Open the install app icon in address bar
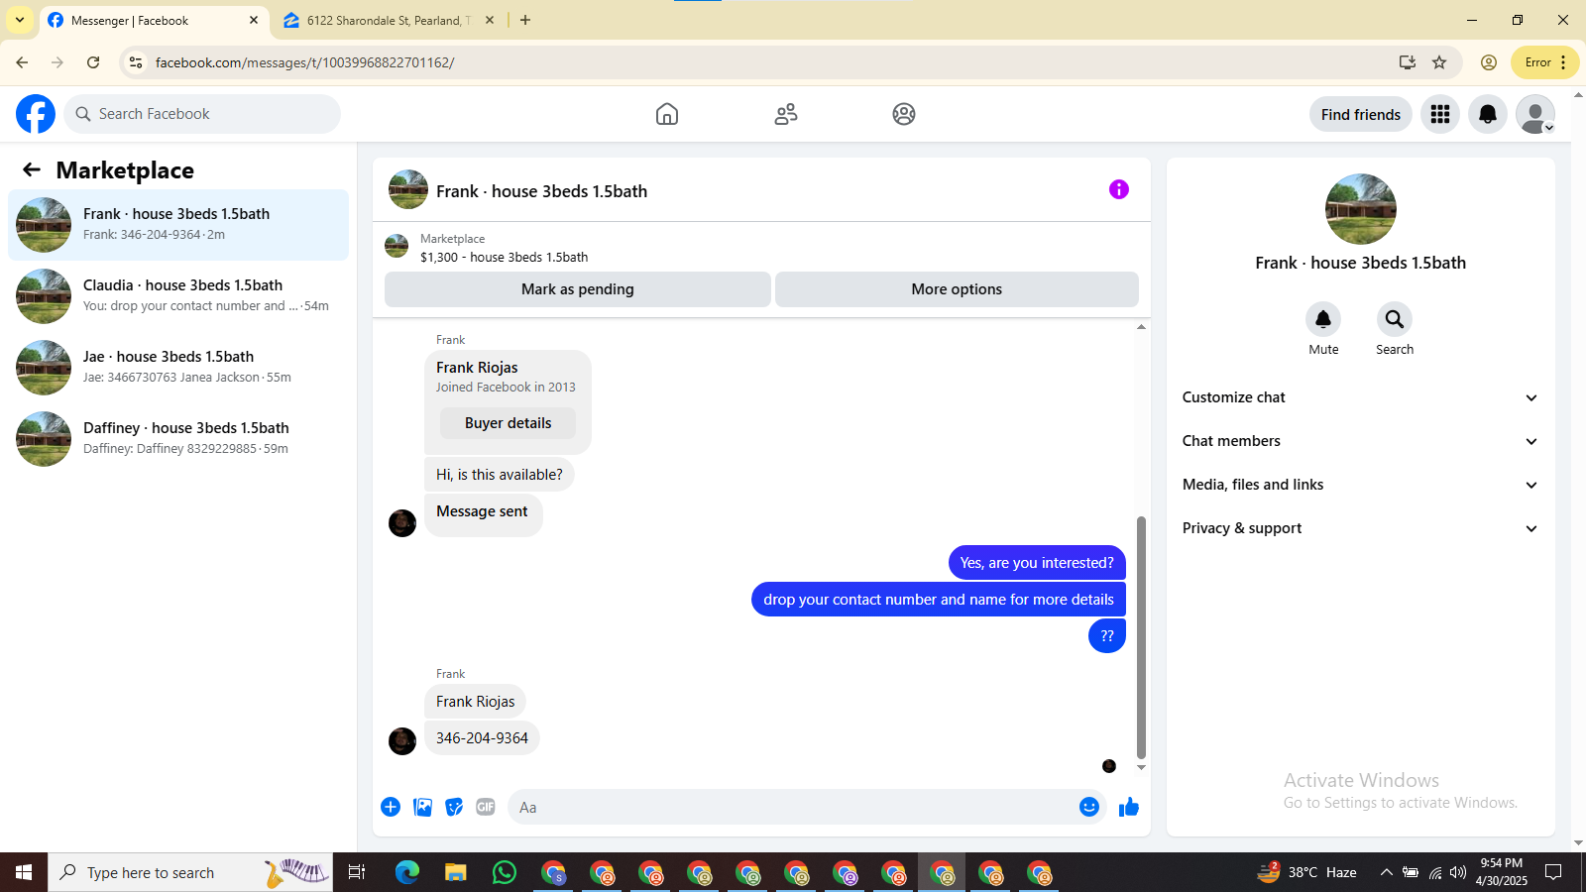Viewport: 1586px width, 892px height. (x=1407, y=62)
